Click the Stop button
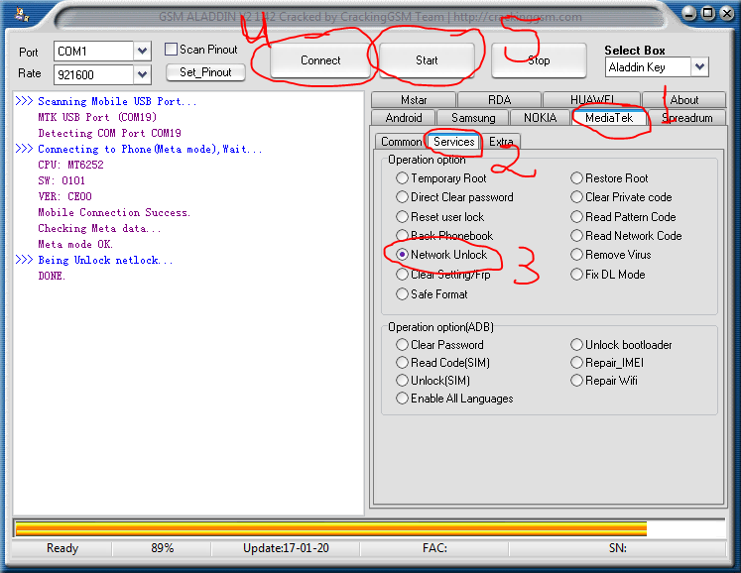The width and height of the screenshot is (741, 573). pos(539,60)
